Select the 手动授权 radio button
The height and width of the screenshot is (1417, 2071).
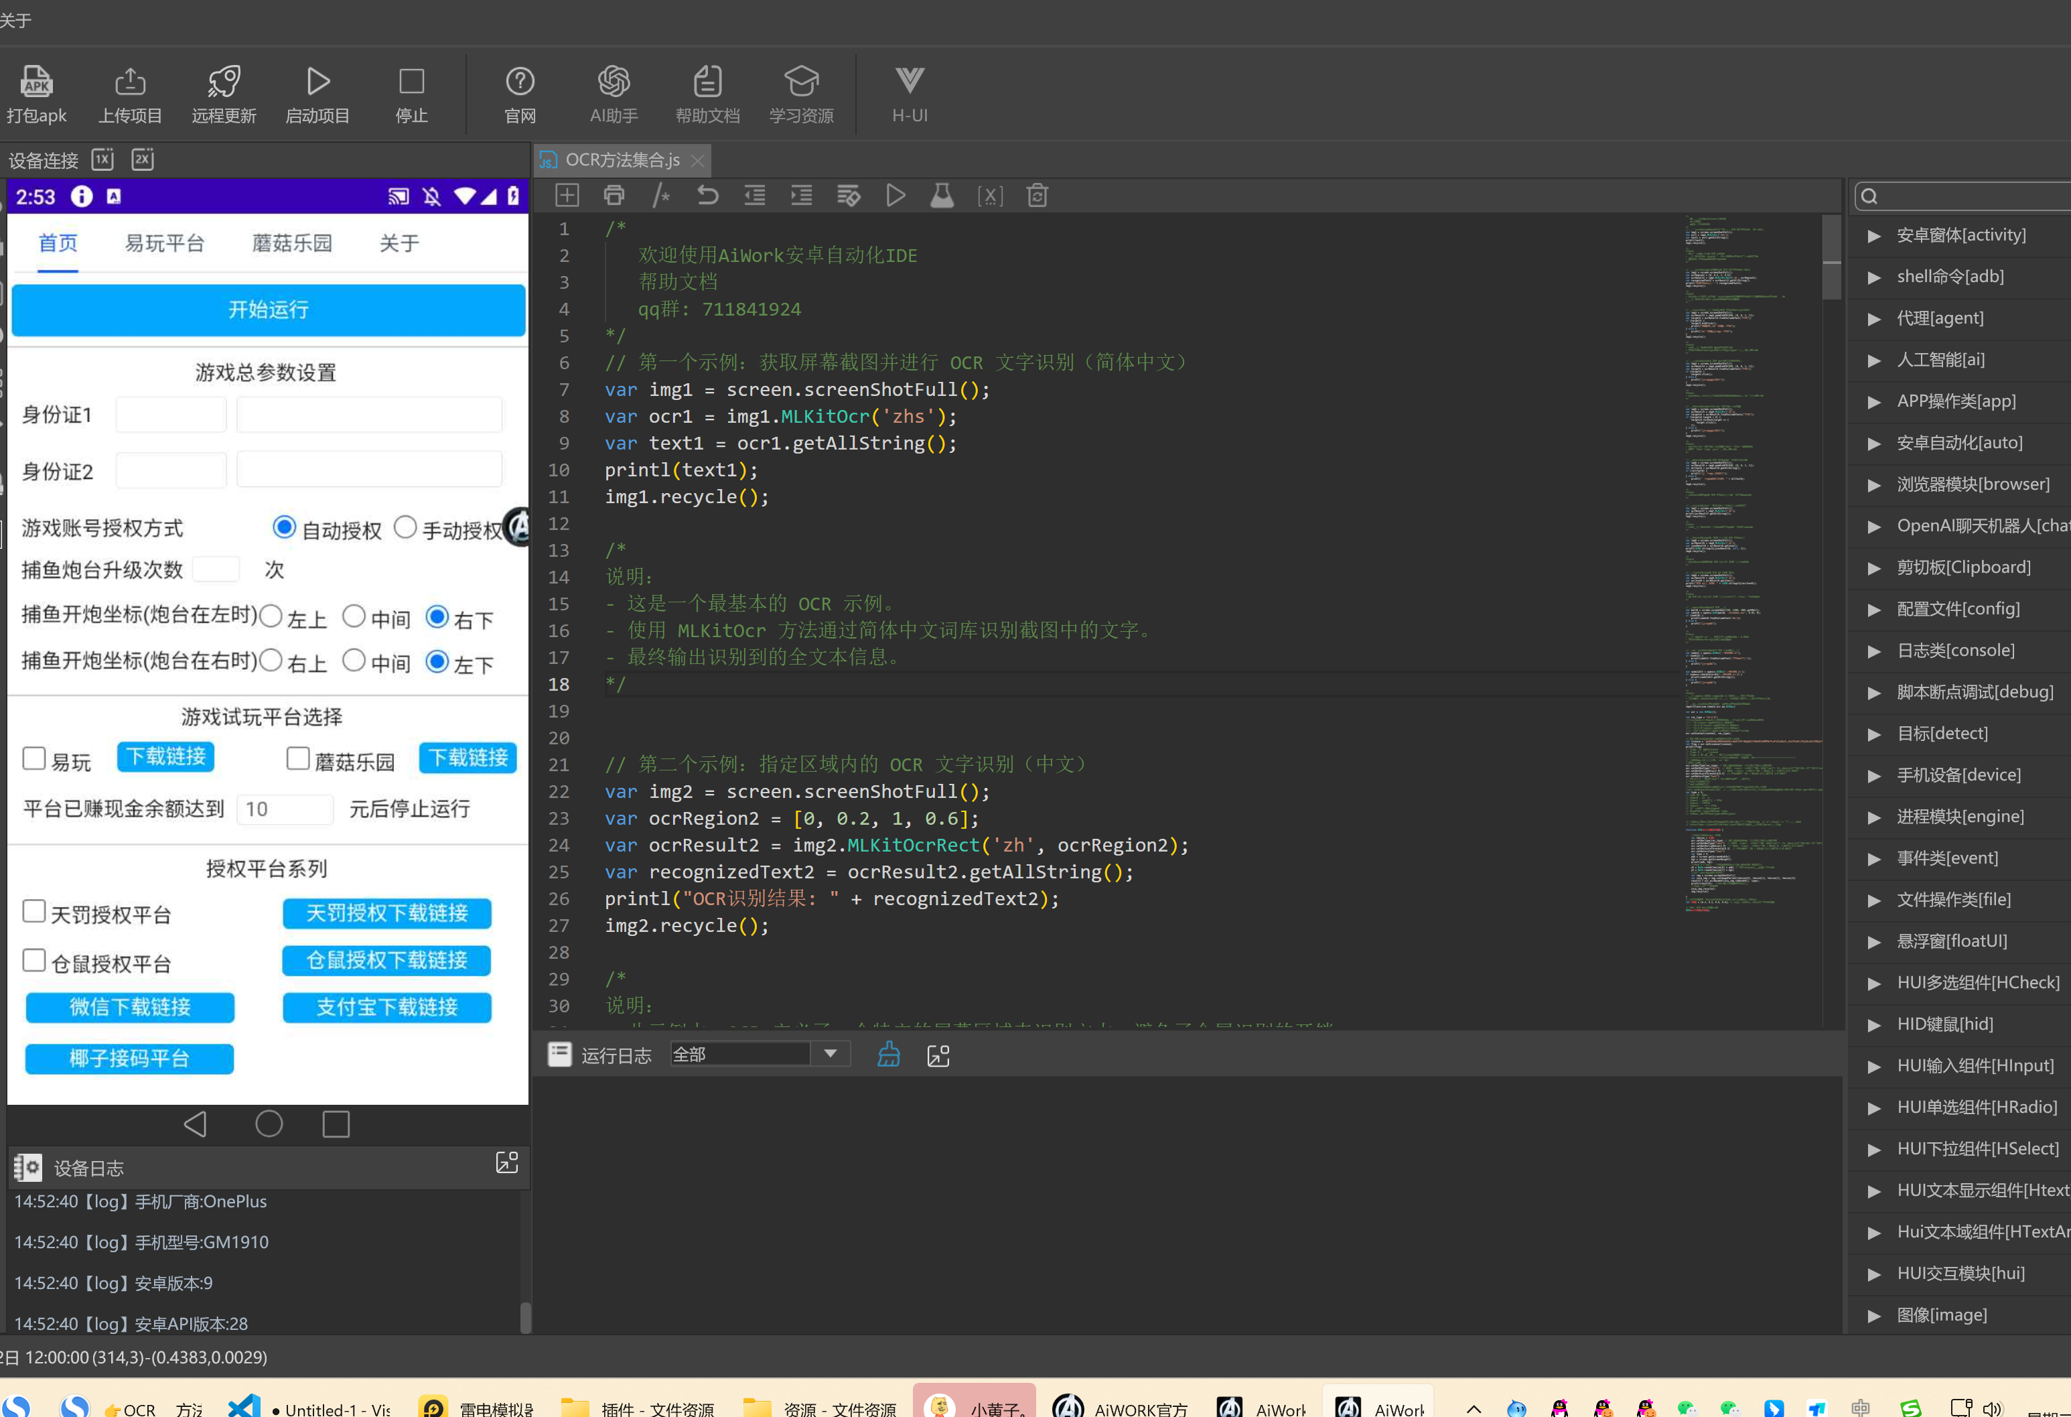tap(405, 527)
